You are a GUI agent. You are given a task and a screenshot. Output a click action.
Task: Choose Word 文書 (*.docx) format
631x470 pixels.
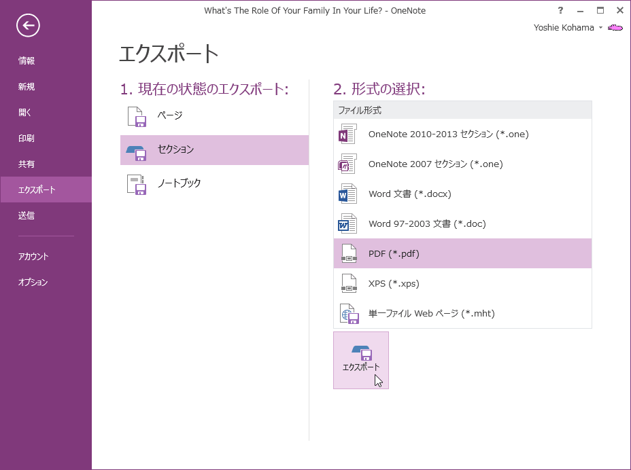462,194
